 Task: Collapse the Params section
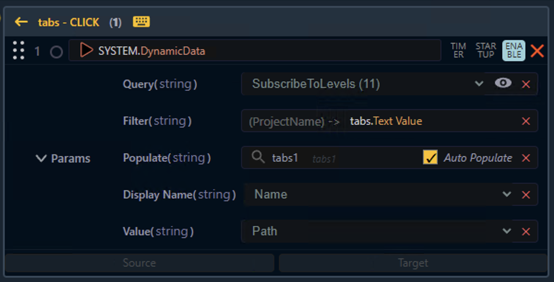[x=42, y=159]
